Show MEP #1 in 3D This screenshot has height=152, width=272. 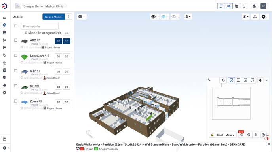pyautogui.click(x=67, y=72)
